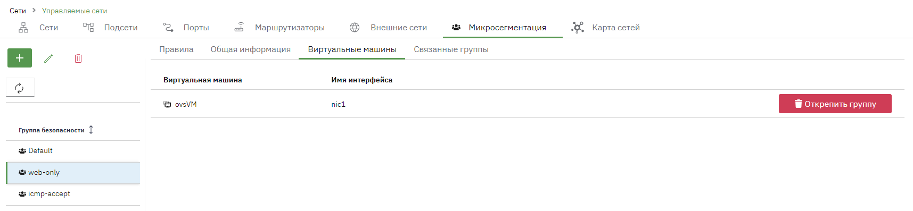The width and height of the screenshot is (913, 211).
Task: Show Общая информация sub-tab
Action: 250,49
